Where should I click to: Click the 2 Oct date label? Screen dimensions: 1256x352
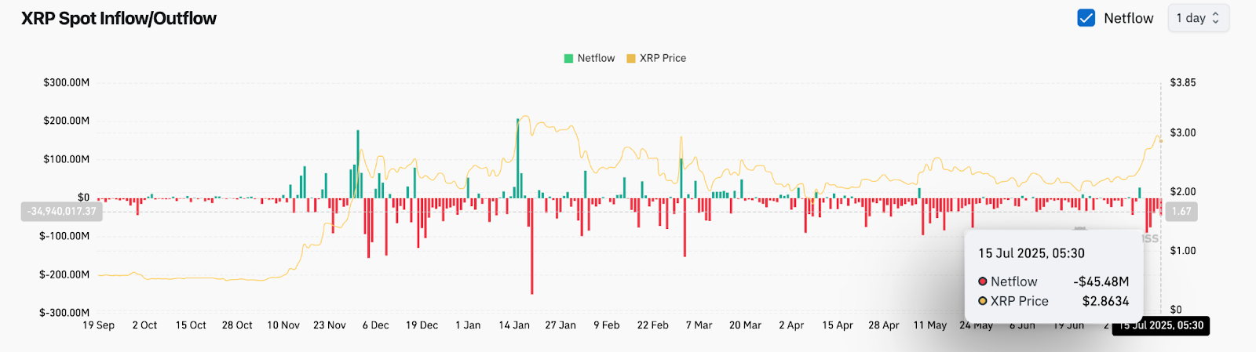(144, 325)
